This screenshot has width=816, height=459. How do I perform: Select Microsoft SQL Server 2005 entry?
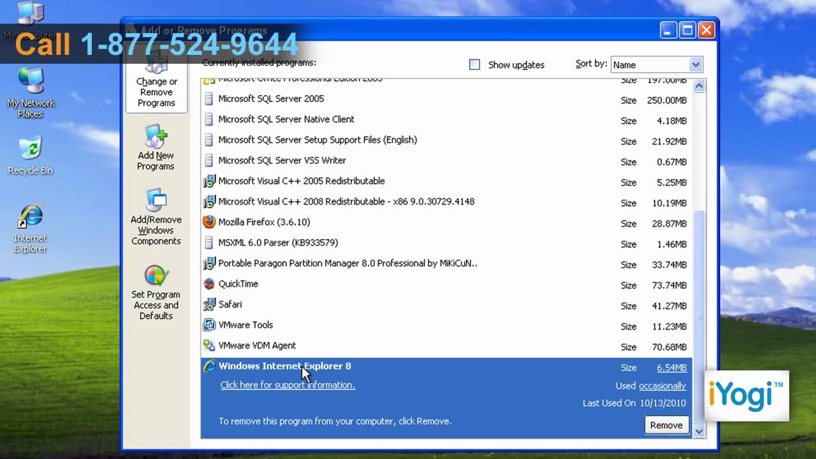(445, 99)
